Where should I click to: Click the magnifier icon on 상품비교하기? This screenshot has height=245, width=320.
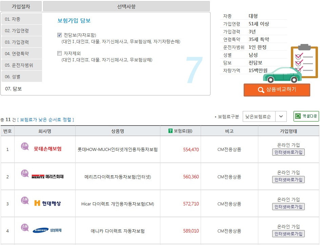(x=261, y=90)
